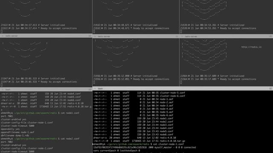Click the 21556:M 'Server initialized' log line
The height and width of the screenshot is (153, 273).
point(125,76)
